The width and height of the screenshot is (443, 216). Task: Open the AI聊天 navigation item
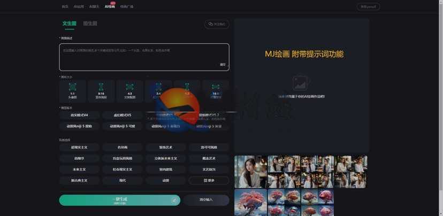94,6
